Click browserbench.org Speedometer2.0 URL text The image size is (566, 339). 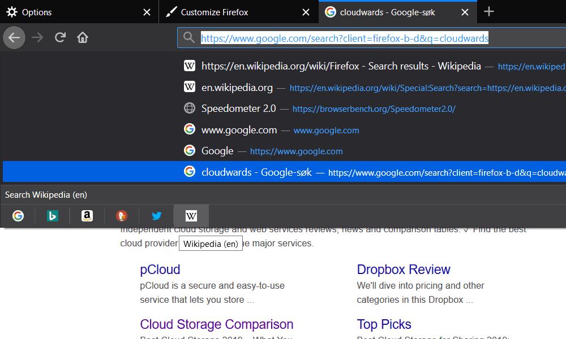click(x=374, y=109)
